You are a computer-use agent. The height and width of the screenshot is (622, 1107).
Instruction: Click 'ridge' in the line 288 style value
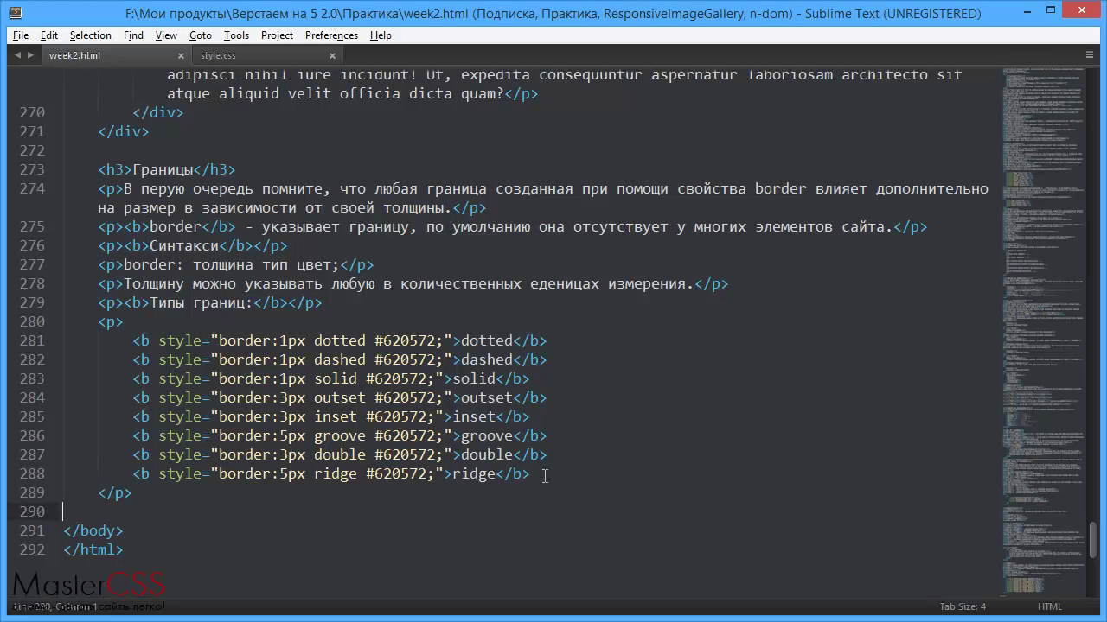[336, 473]
